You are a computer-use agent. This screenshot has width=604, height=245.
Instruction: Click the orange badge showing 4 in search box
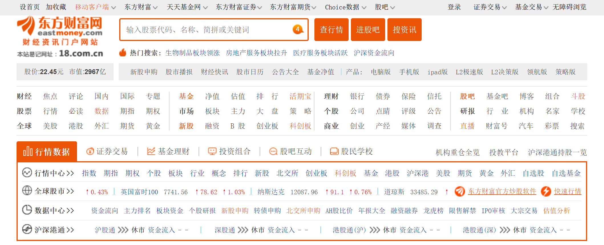coord(298,29)
